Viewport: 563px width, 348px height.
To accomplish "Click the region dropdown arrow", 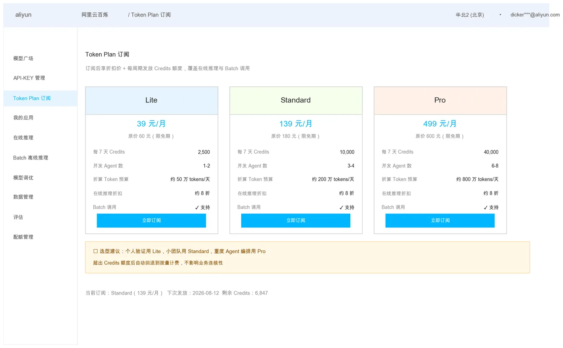I will pyautogui.click(x=500, y=15).
